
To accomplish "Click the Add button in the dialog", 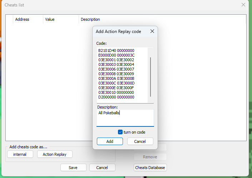I will click(x=110, y=141).
